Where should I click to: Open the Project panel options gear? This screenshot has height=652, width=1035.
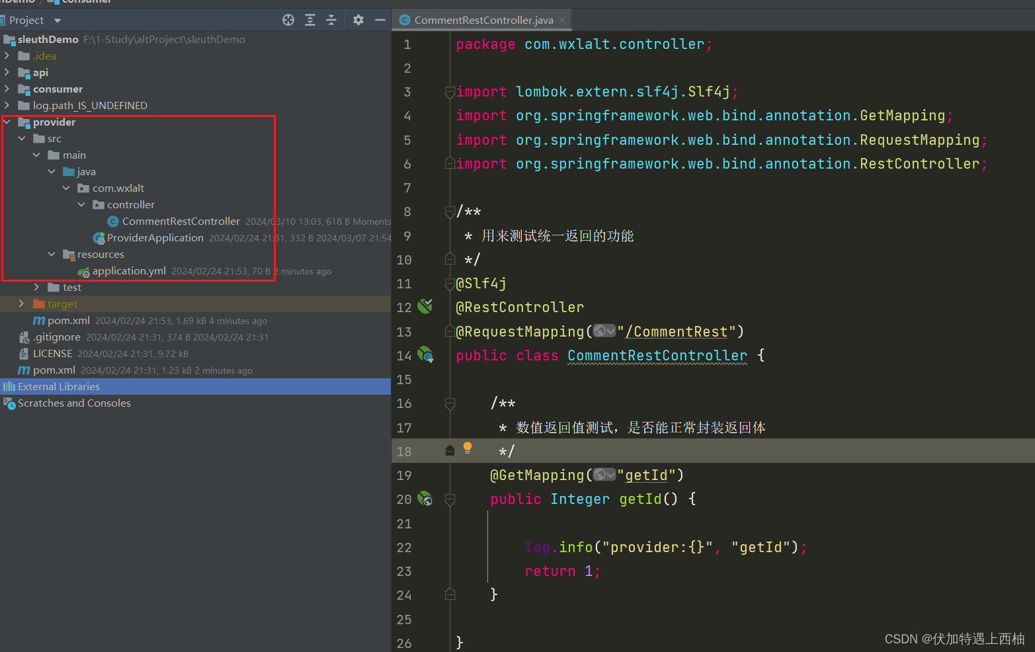pyautogui.click(x=358, y=20)
